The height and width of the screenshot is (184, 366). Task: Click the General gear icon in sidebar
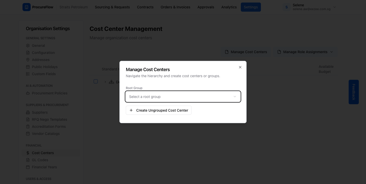tap(28, 46)
